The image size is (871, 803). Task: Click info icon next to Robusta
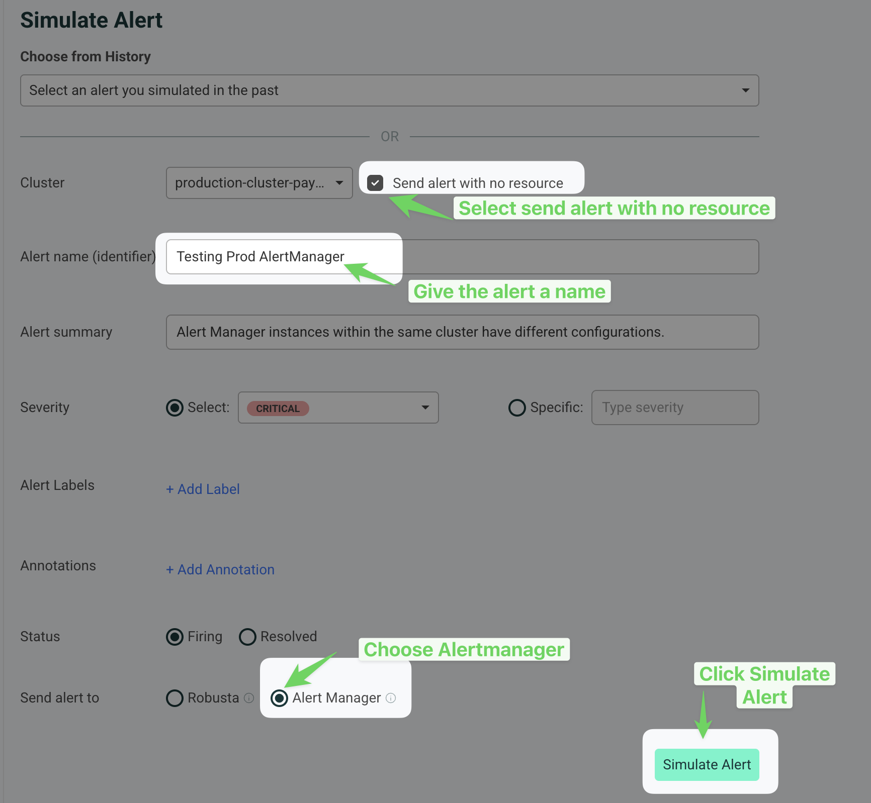249,698
